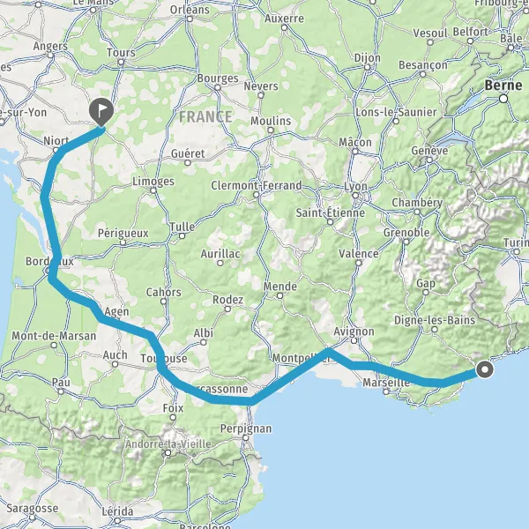The height and width of the screenshot is (529, 529).
Task: Click the Saint-Étienne city label
Action: [x=331, y=212]
